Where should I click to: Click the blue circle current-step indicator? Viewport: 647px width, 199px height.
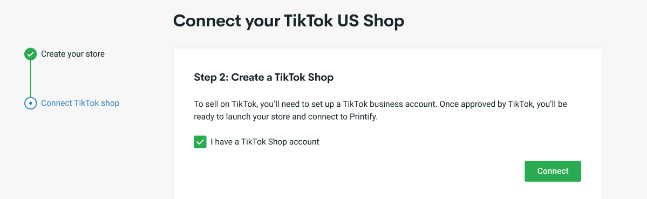(x=31, y=103)
